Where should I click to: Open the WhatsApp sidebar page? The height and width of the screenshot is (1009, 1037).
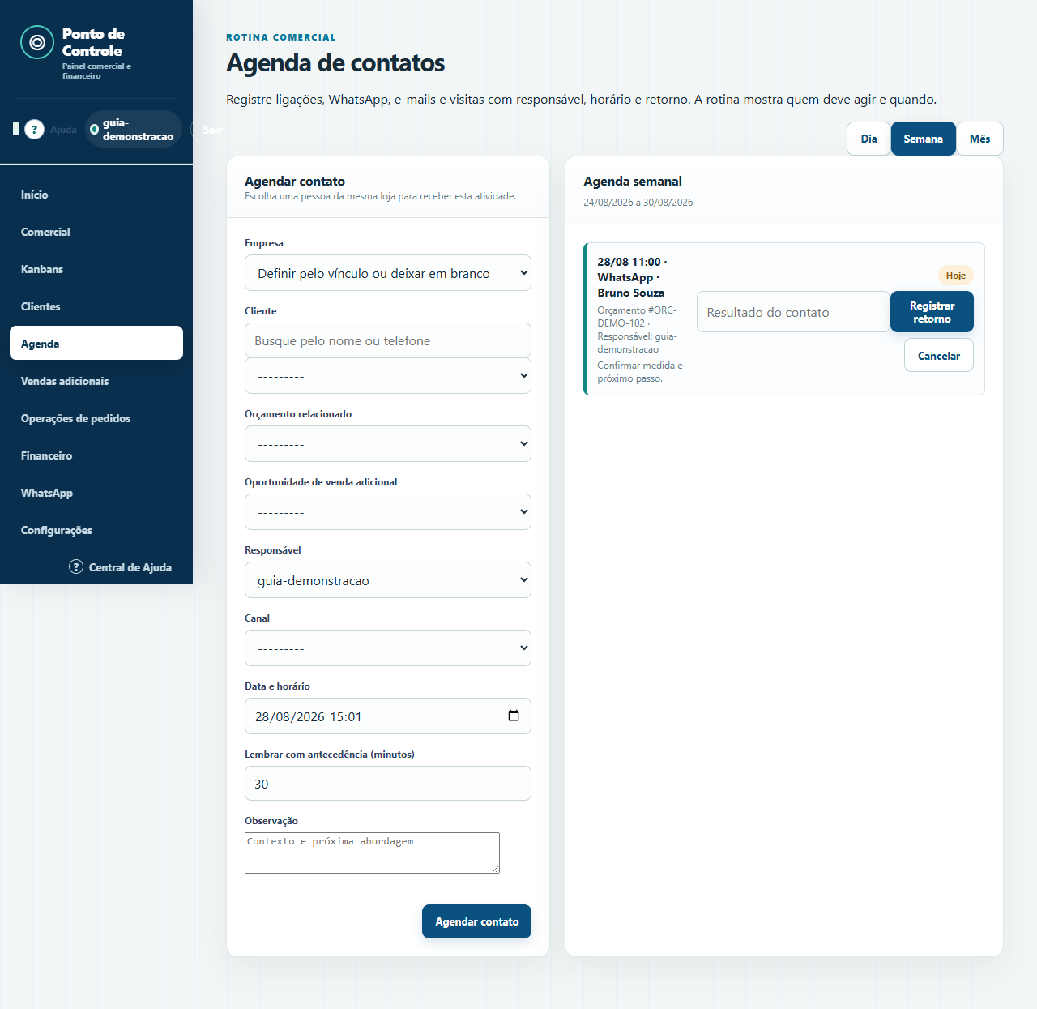pos(96,493)
